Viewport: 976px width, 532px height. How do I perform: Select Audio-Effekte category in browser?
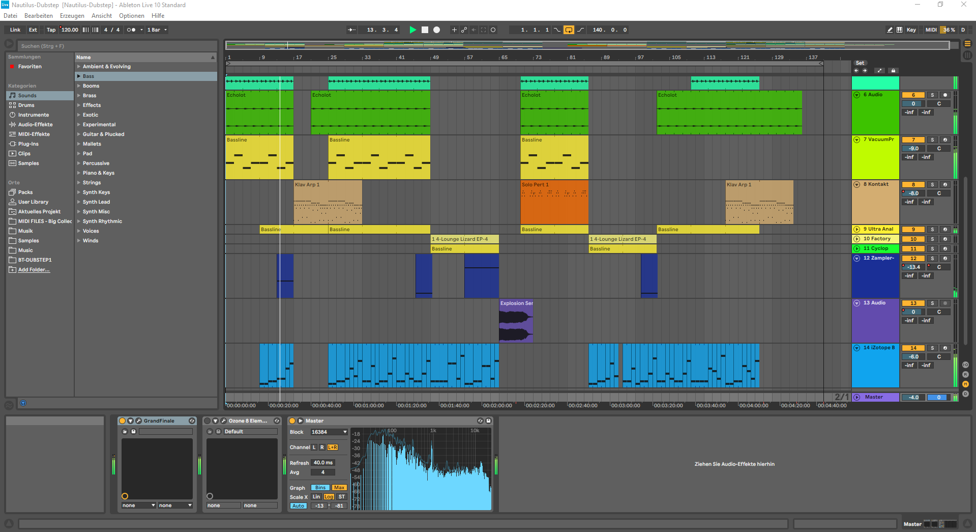(x=40, y=125)
